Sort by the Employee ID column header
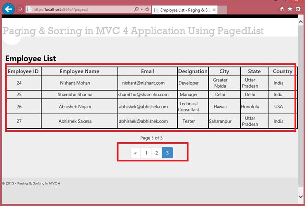The height and width of the screenshot is (206, 305). tap(23, 71)
